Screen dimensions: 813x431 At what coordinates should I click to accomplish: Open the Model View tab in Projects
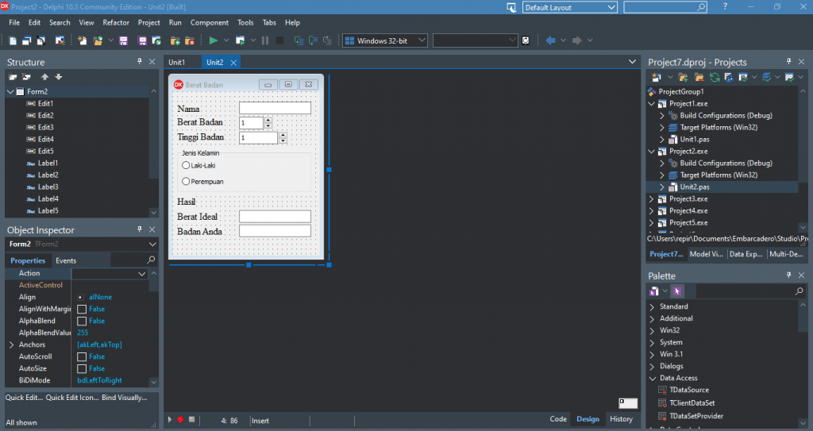(706, 254)
